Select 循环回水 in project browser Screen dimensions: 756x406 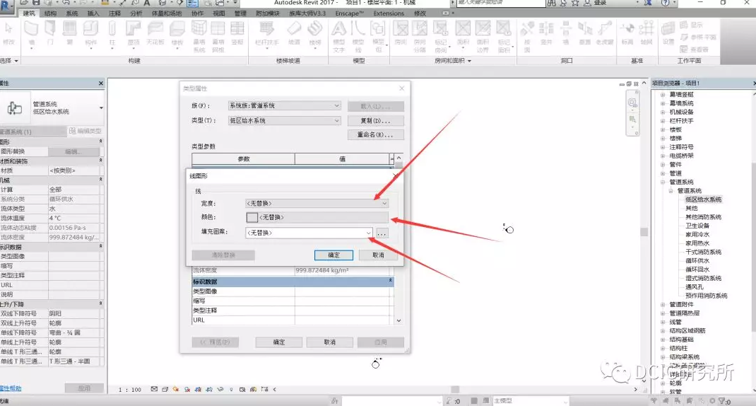(x=697, y=269)
